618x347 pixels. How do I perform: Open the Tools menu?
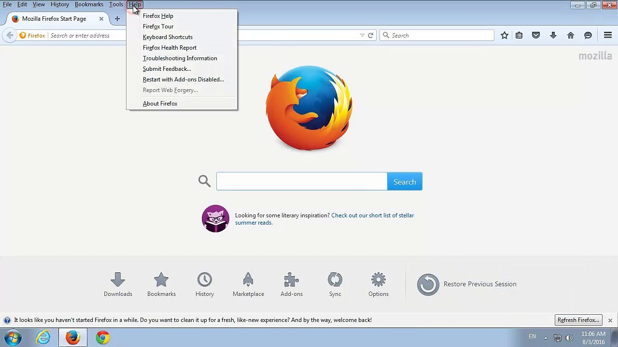(x=116, y=4)
